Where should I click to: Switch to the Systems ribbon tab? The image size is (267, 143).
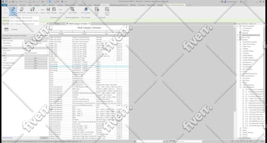(x=37, y=5)
